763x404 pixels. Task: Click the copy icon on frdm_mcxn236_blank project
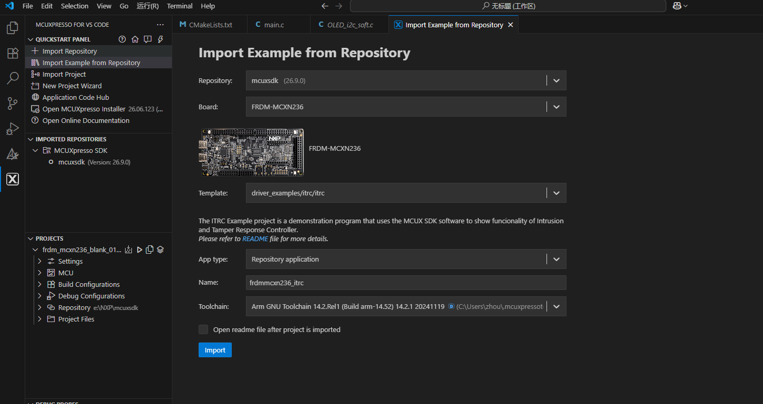pyautogui.click(x=150, y=250)
